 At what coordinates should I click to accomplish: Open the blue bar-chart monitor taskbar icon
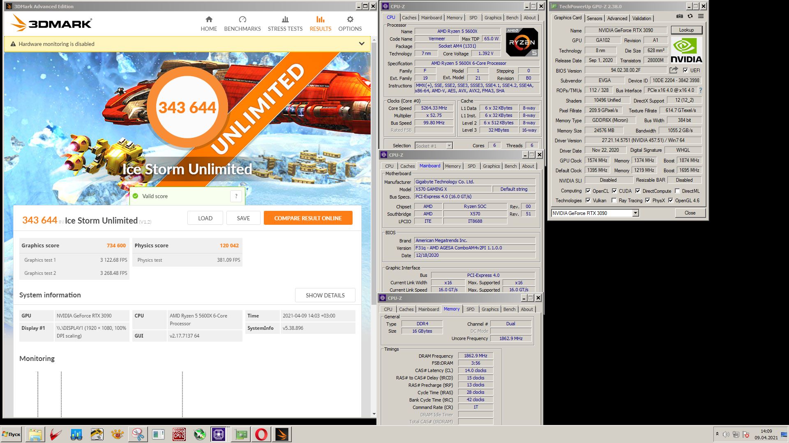point(76,434)
